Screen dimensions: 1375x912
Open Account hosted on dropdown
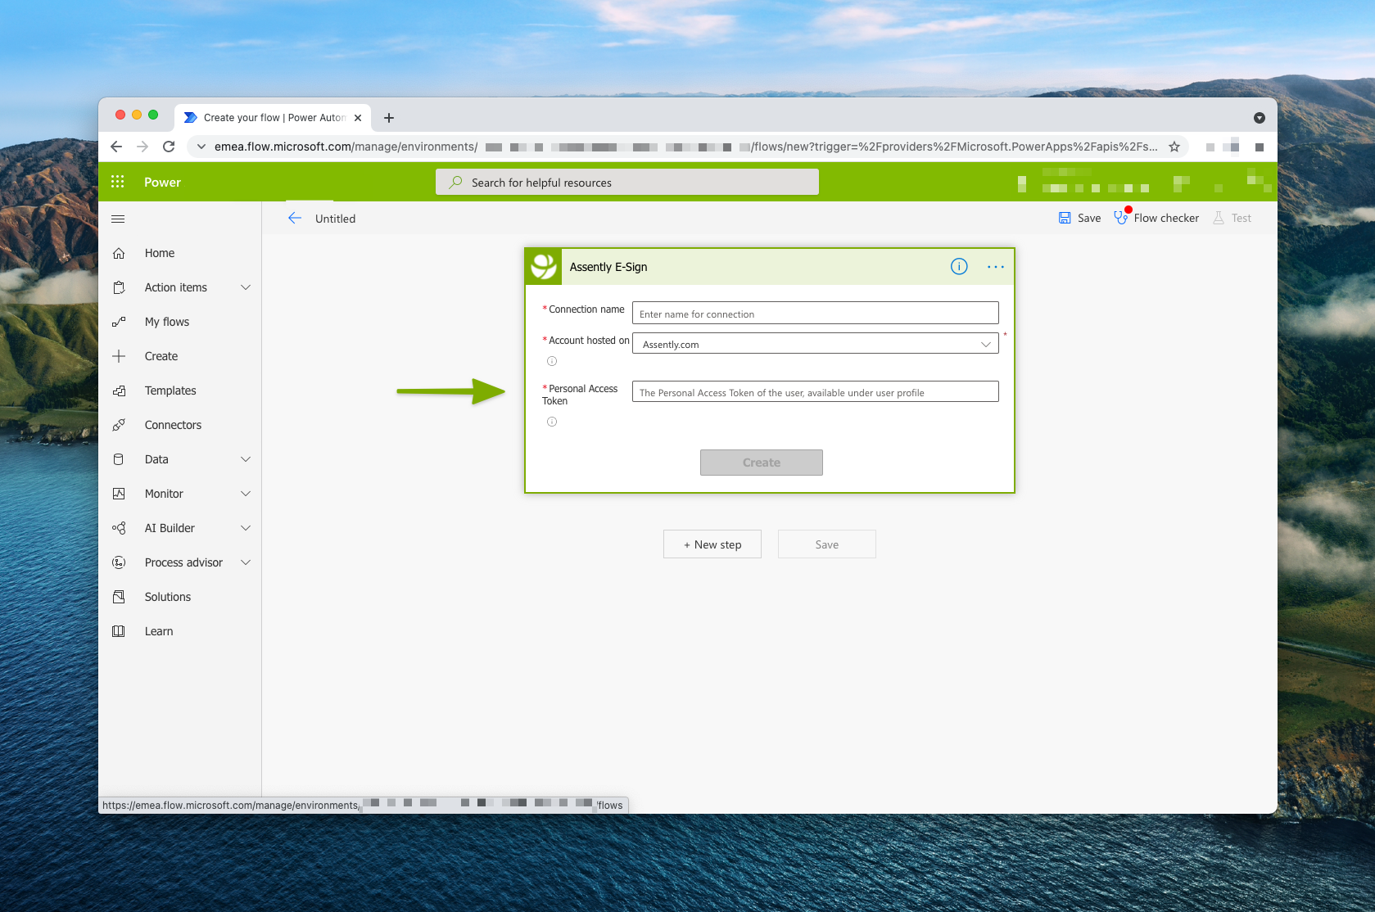click(x=816, y=344)
